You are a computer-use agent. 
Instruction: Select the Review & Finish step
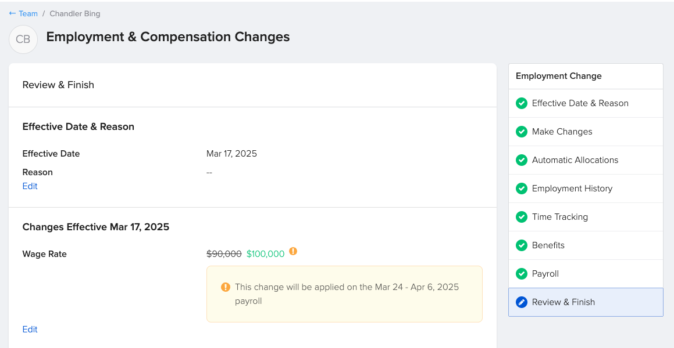click(586, 302)
